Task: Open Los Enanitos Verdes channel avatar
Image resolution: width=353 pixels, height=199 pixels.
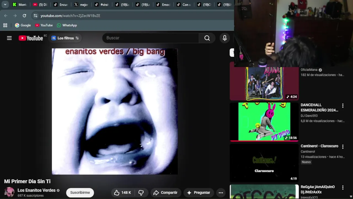Action: (x=9, y=192)
